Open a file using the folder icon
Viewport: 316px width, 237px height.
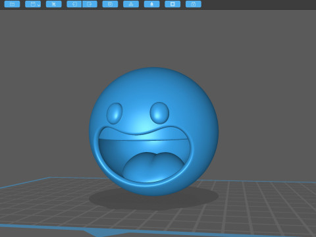pyautogui.click(x=12, y=4)
